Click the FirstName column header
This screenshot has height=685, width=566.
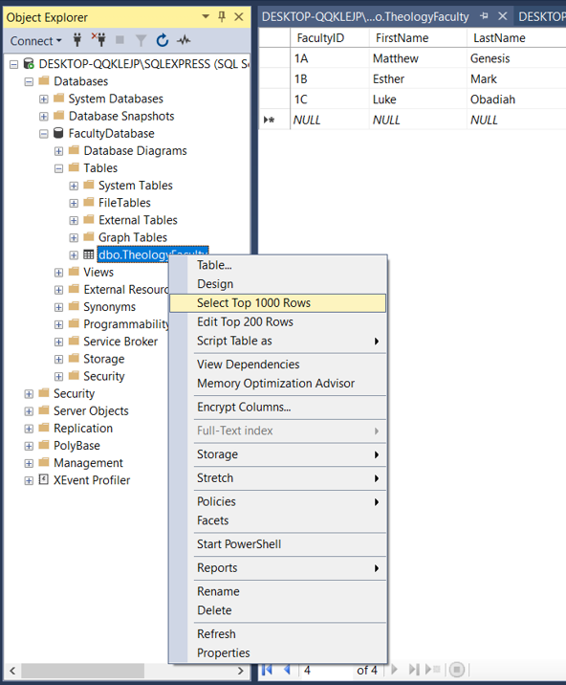coord(418,38)
